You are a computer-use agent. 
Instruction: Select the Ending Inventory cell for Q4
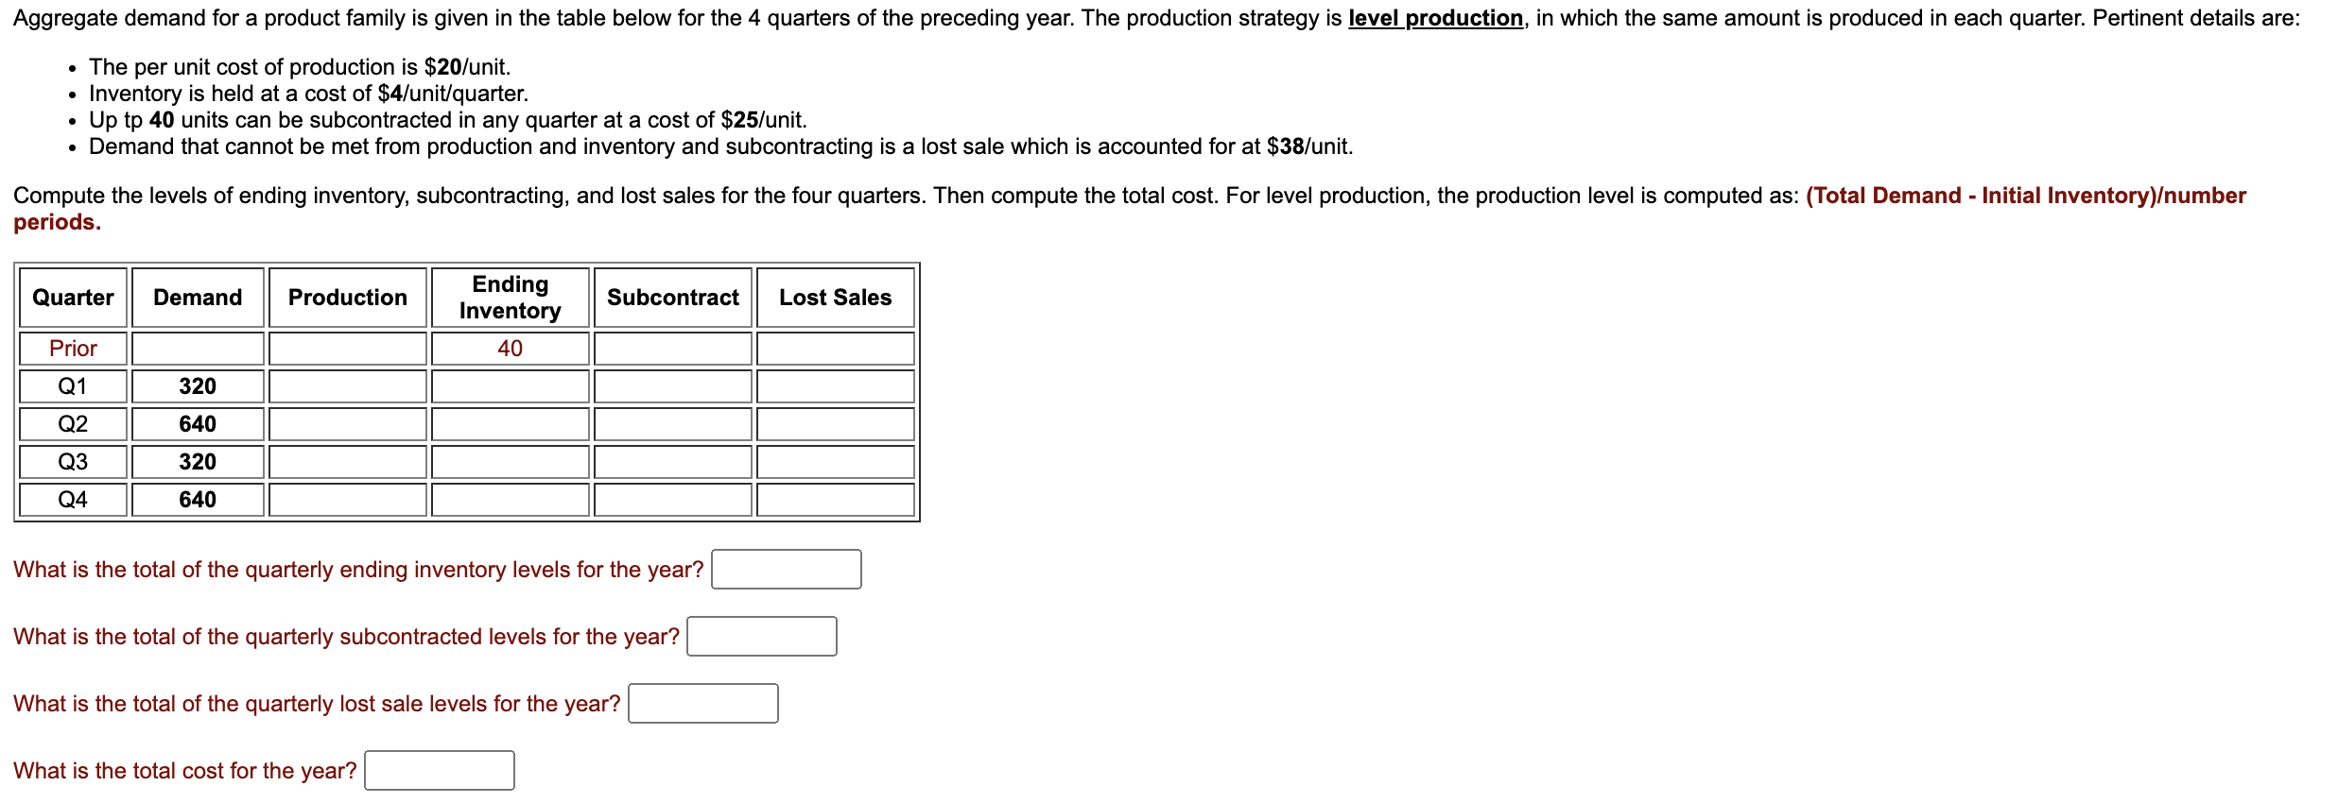click(511, 499)
